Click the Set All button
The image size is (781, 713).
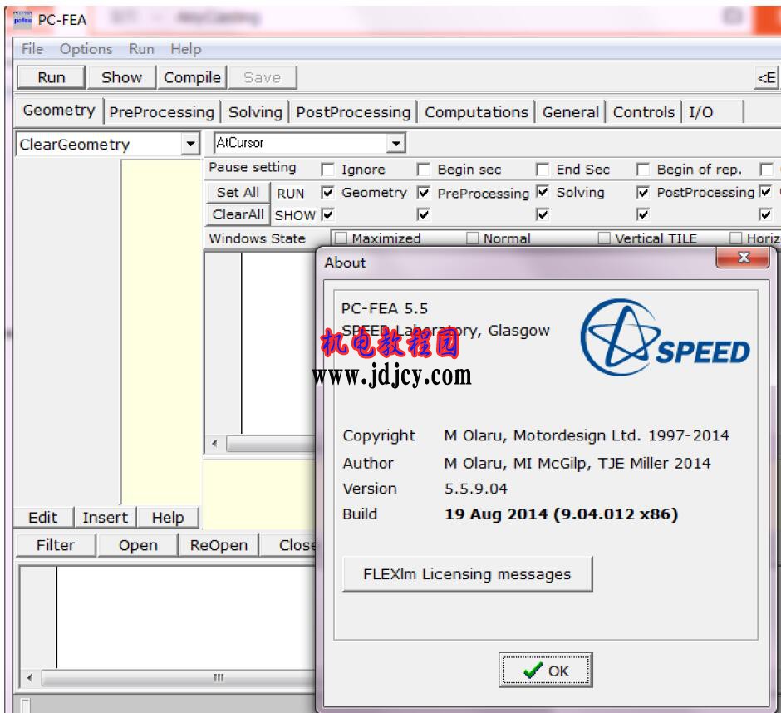(238, 192)
